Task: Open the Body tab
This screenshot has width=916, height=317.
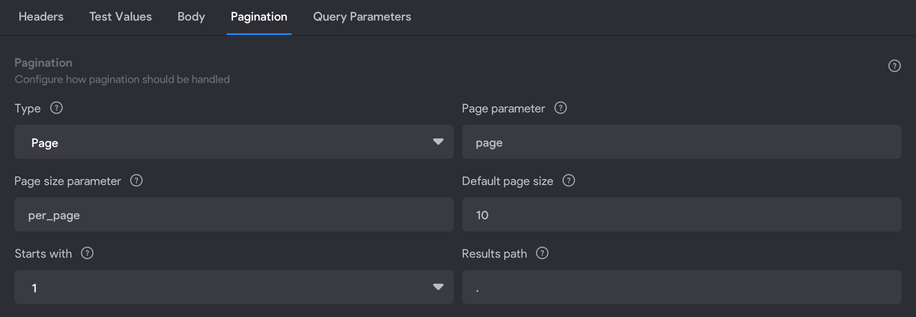Action: pyautogui.click(x=191, y=17)
